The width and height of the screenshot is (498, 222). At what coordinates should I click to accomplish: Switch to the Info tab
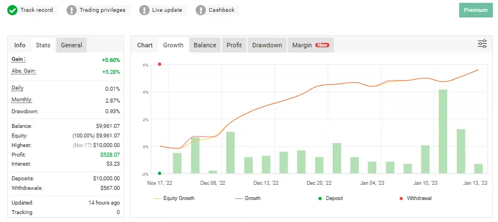tap(20, 45)
